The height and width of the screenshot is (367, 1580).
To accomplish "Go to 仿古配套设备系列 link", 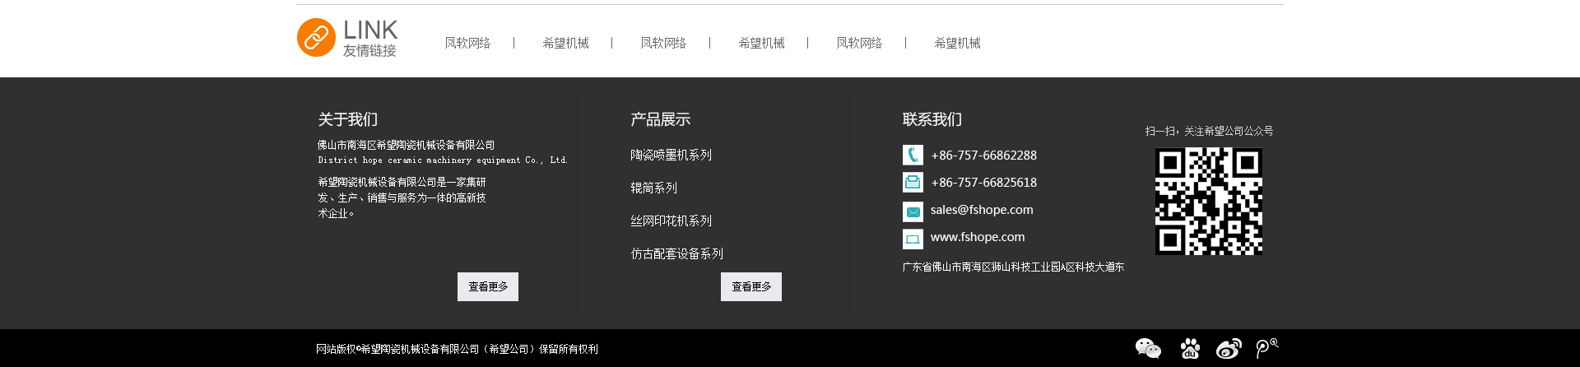I will (676, 253).
